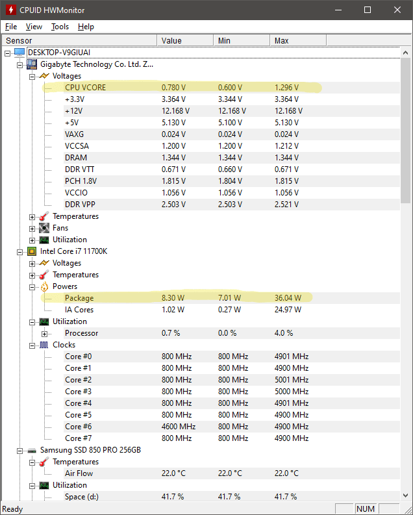Select the Core #2 clock row
Screen dimensions: 413x515
click(x=232, y=380)
